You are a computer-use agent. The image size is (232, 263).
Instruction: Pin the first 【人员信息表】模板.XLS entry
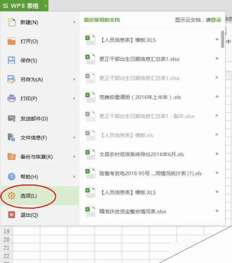(x=217, y=39)
